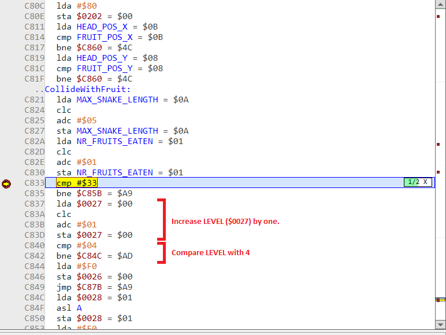Screen dimensions: 446x335
Task: Select 'sta $0026 = $00' line
Action: tap(94, 277)
